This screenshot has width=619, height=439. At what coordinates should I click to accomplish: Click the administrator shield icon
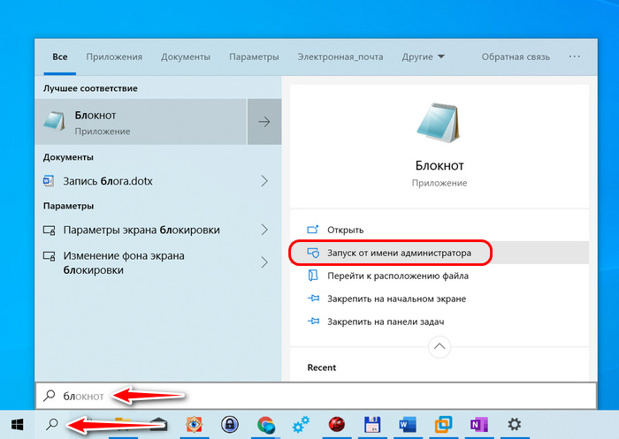click(x=313, y=253)
